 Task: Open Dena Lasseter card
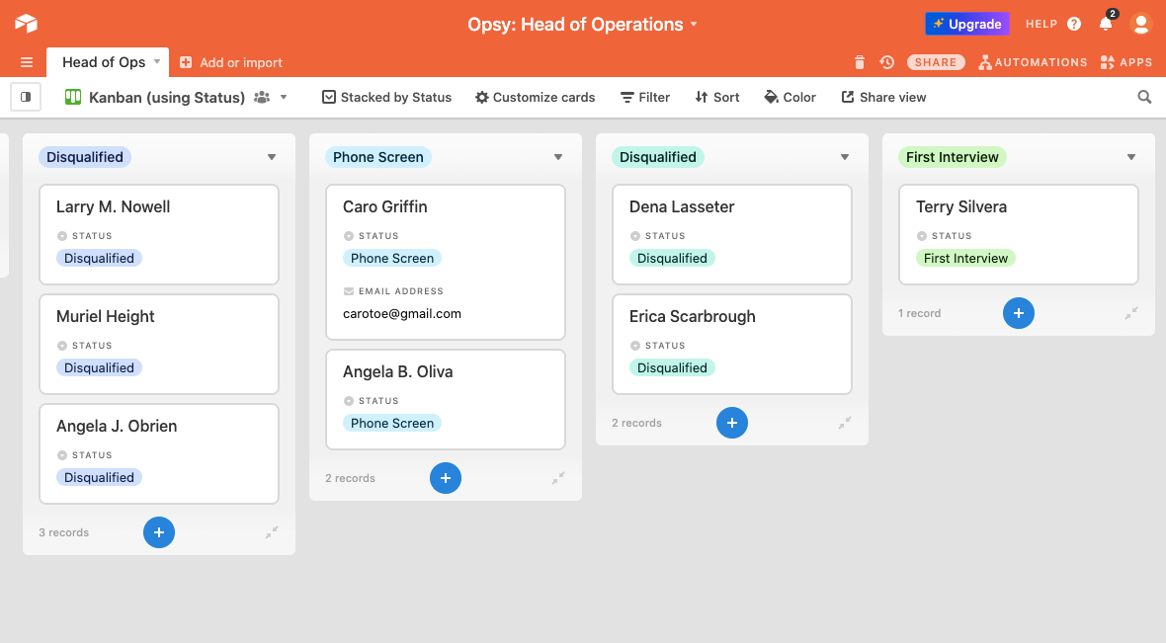click(x=732, y=235)
